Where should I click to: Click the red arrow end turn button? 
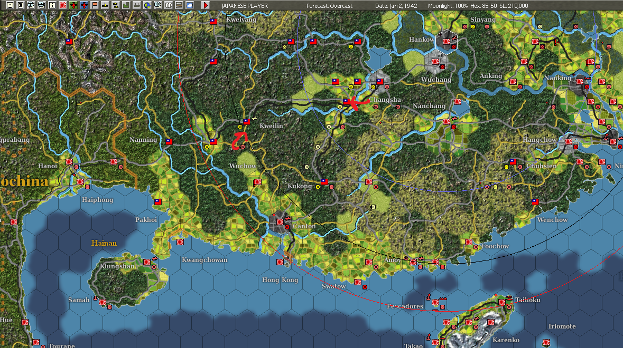[206, 5]
